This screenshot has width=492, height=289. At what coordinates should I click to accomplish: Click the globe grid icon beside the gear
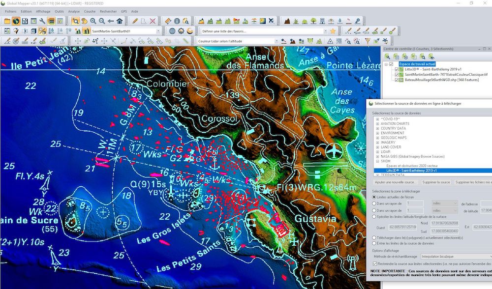tap(172, 31)
